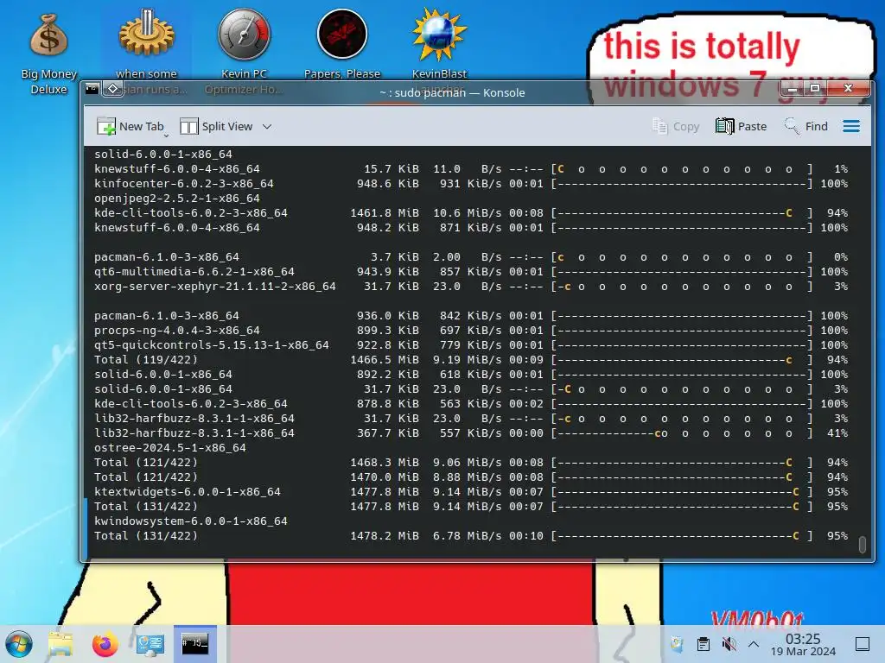885x663 pixels.
Task: Click the text 'Total (119/422)'
Action: 146,360
